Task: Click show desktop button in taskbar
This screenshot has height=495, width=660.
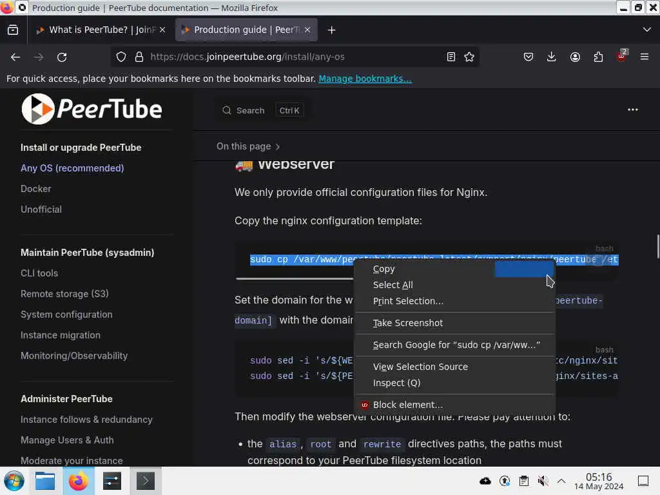Action: point(643,481)
